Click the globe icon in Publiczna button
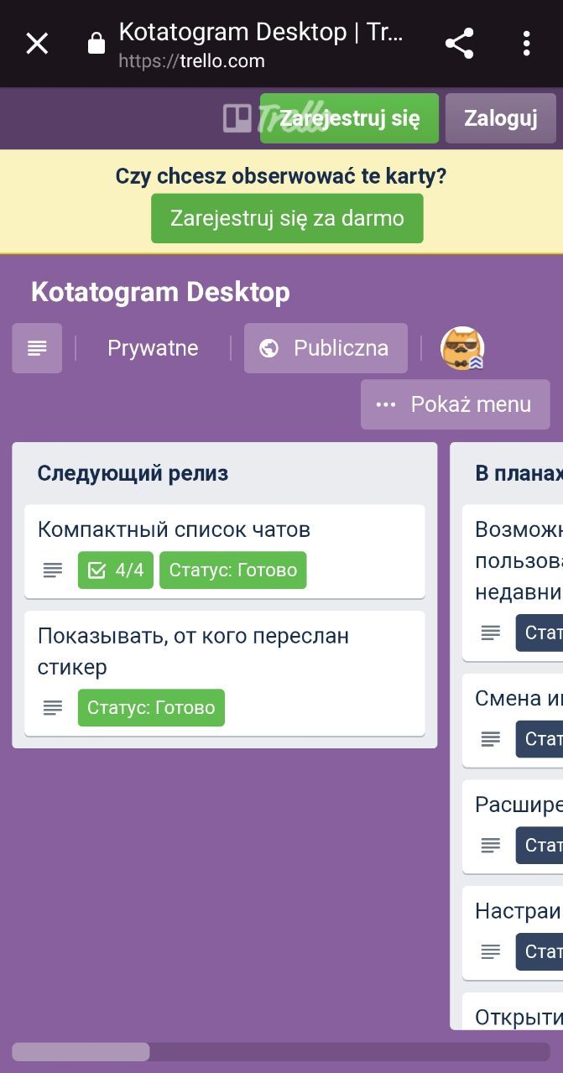Image resolution: width=563 pixels, height=1073 pixels. 269,348
